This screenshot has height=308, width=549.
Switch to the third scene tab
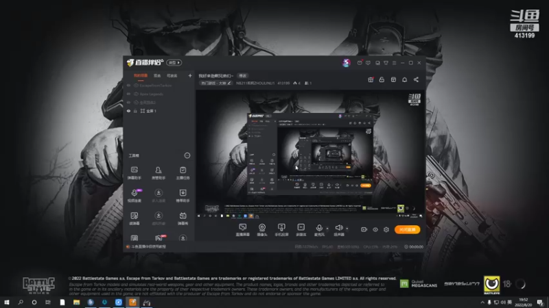pos(172,75)
